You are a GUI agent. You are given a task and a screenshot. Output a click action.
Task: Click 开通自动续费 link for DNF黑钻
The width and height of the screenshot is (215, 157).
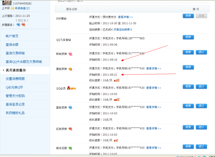click(x=122, y=30)
